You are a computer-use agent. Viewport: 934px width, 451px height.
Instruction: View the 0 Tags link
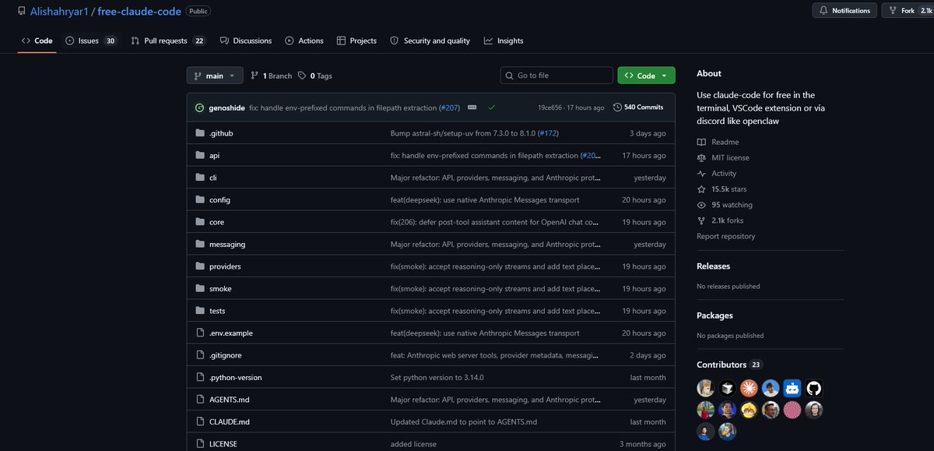coord(315,76)
